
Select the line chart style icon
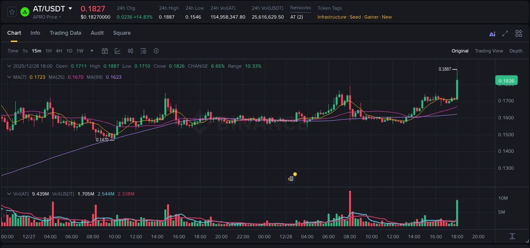(x=117, y=51)
